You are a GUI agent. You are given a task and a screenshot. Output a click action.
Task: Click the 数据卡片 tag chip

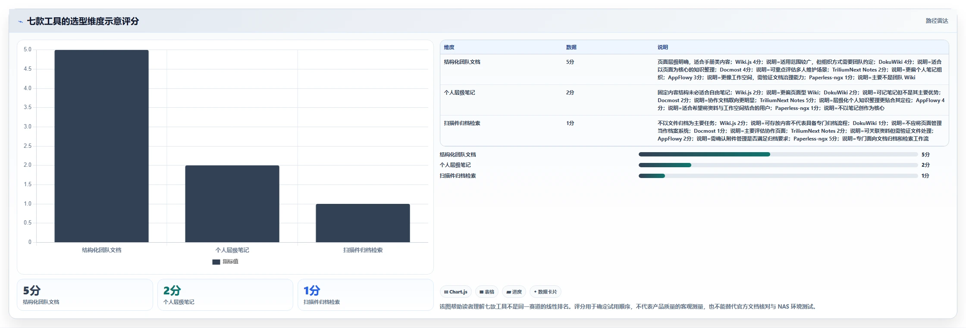pyautogui.click(x=546, y=292)
